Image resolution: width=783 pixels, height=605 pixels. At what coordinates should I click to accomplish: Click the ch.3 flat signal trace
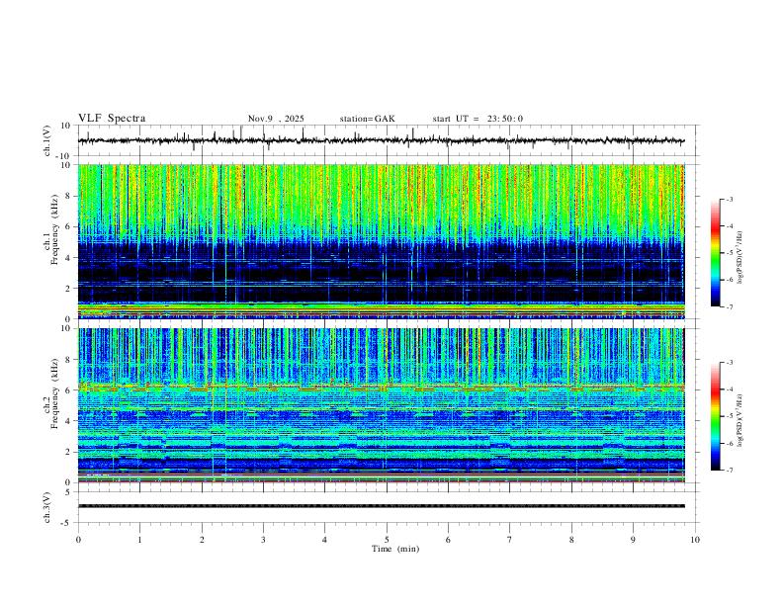381,506
